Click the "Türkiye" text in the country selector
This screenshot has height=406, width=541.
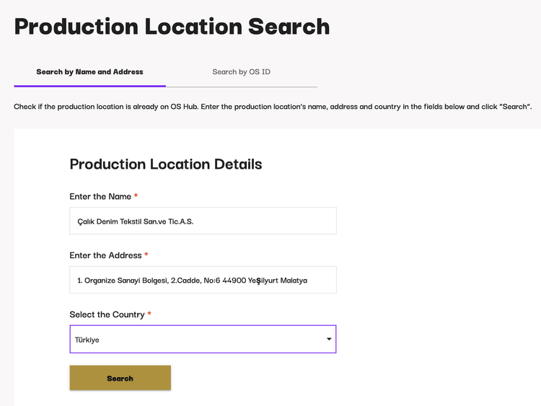click(87, 340)
